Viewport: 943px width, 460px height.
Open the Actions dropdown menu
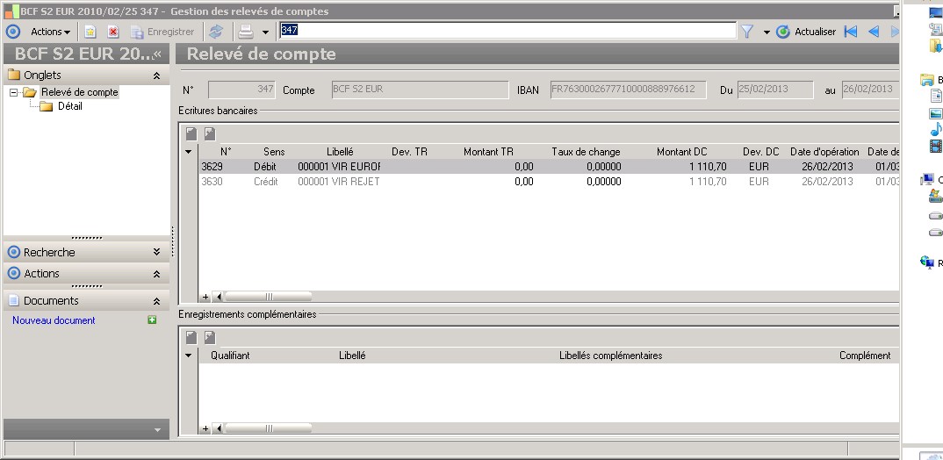[50, 32]
